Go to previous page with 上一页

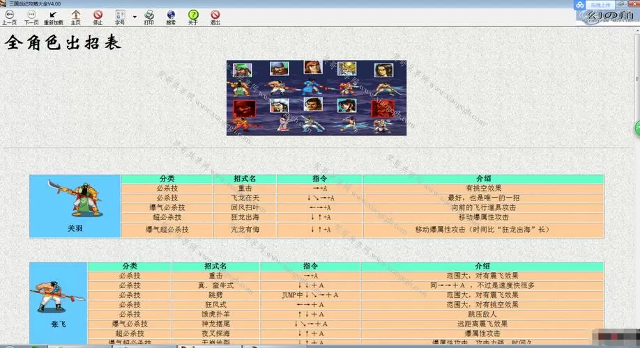click(9, 17)
